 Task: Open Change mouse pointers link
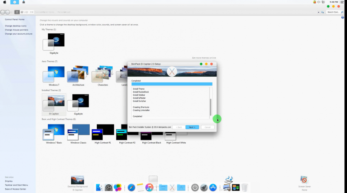coord(16,30)
